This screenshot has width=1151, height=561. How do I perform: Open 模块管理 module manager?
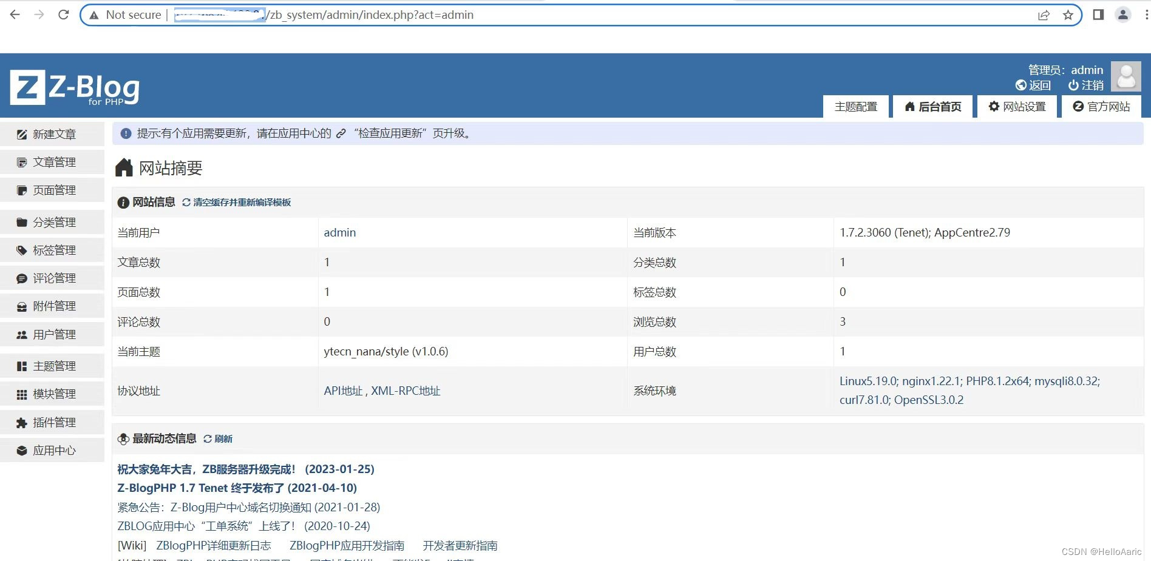(x=53, y=394)
